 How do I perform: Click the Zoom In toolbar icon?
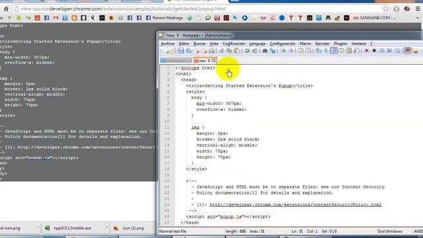point(283,51)
